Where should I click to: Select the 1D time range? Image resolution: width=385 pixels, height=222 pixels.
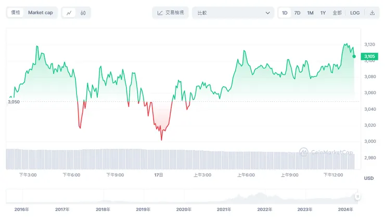285,12
